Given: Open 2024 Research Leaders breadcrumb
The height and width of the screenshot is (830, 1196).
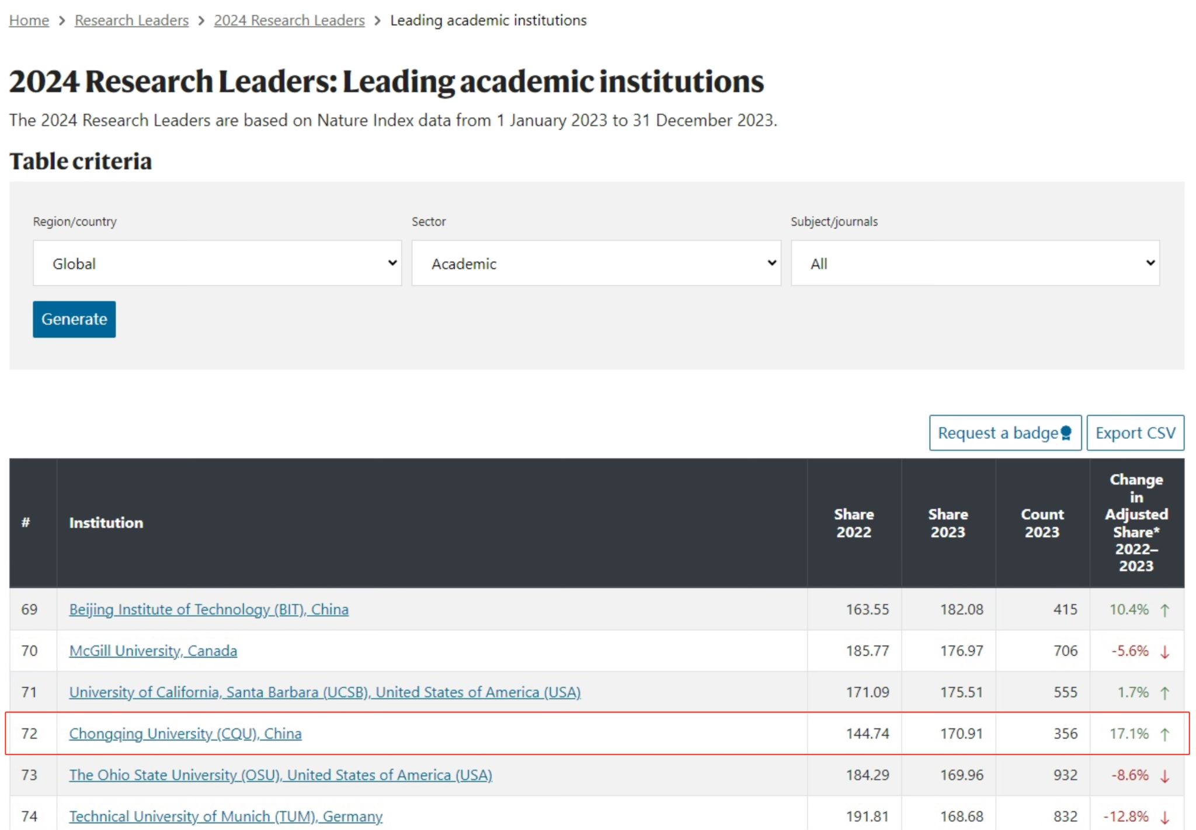Looking at the screenshot, I should click(x=289, y=20).
